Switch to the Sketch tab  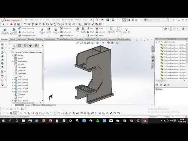tap(13, 39)
